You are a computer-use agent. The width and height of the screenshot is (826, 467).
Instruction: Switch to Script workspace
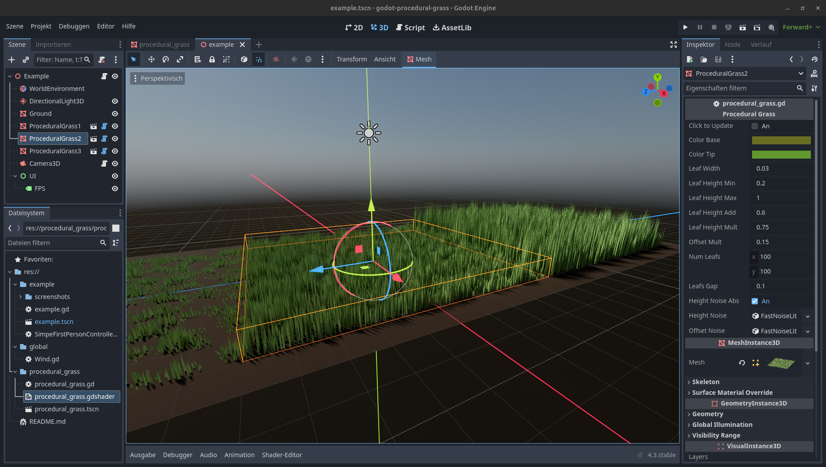[x=410, y=28]
